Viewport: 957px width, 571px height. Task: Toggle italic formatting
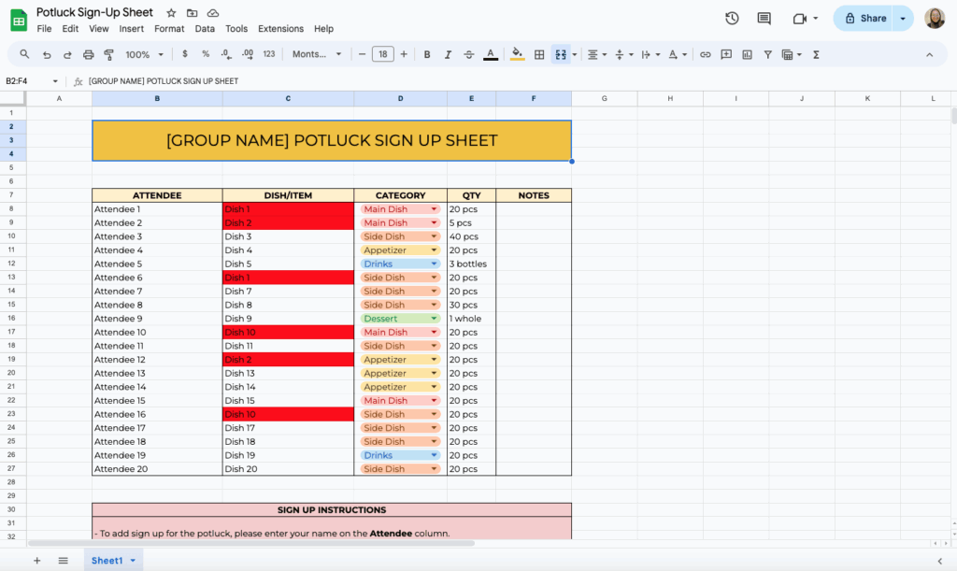(x=446, y=54)
